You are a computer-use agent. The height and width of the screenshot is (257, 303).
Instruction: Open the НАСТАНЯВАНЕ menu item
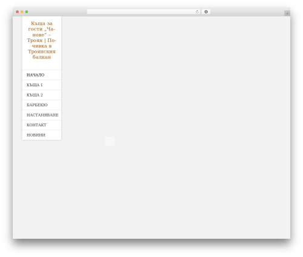[42, 115]
